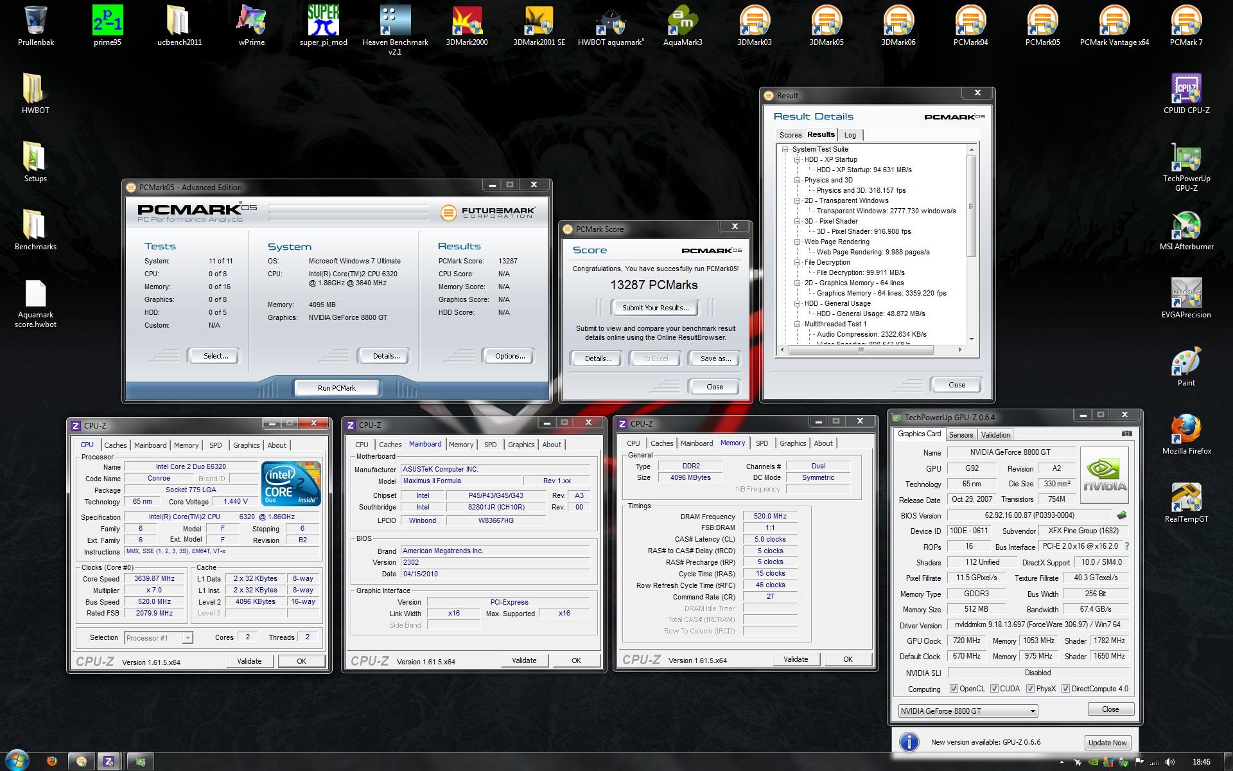Collapse the 2D - Transparent Windows node
Screen dimensions: 1233x771
[797, 200]
